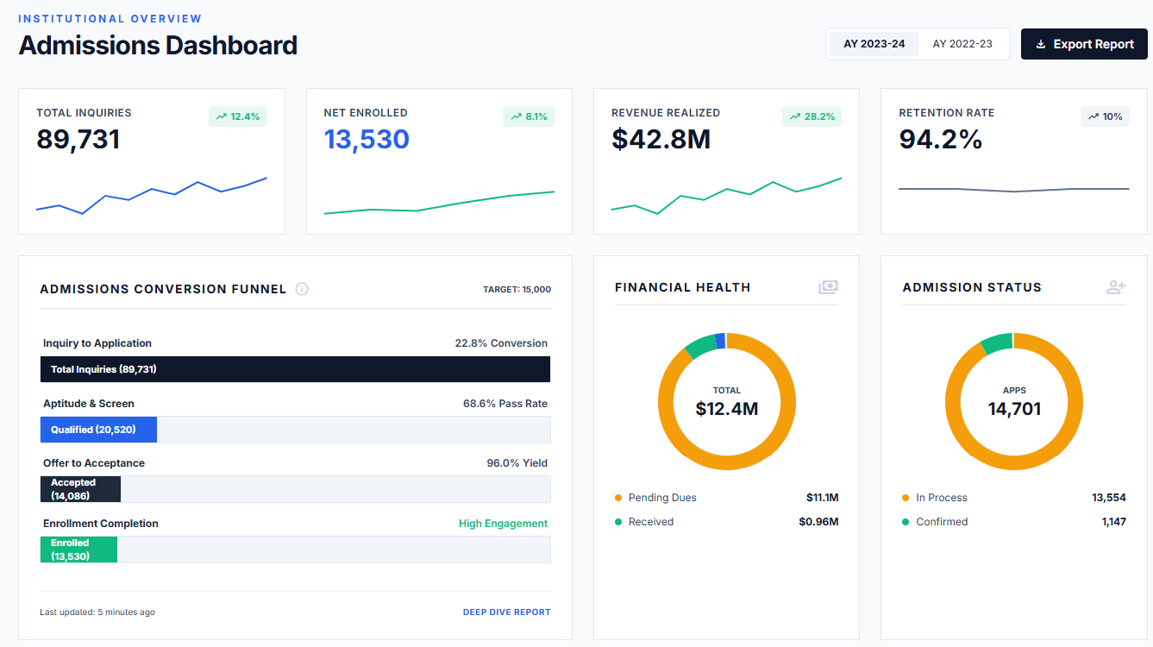The width and height of the screenshot is (1153, 647).
Task: Click the 28.2% trend badge on Revenue Realized
Action: click(x=811, y=116)
